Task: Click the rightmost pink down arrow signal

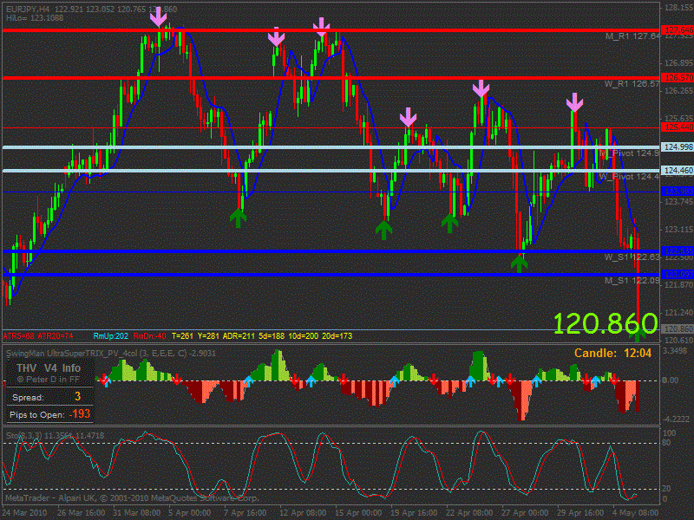Action: 574,102
